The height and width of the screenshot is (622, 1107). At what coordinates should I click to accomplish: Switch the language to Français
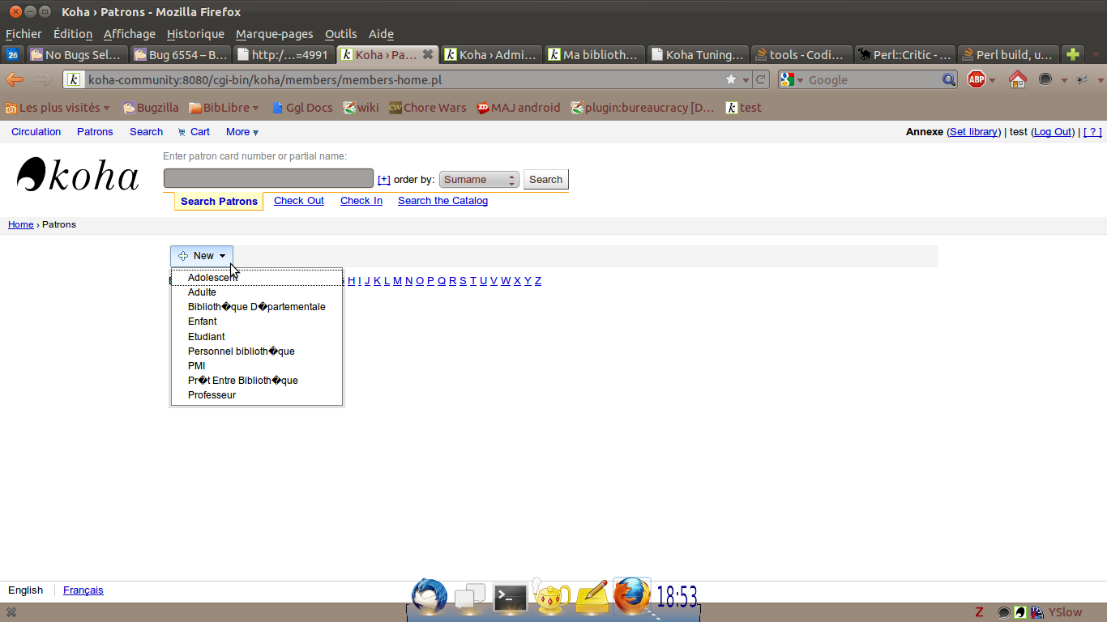(83, 590)
